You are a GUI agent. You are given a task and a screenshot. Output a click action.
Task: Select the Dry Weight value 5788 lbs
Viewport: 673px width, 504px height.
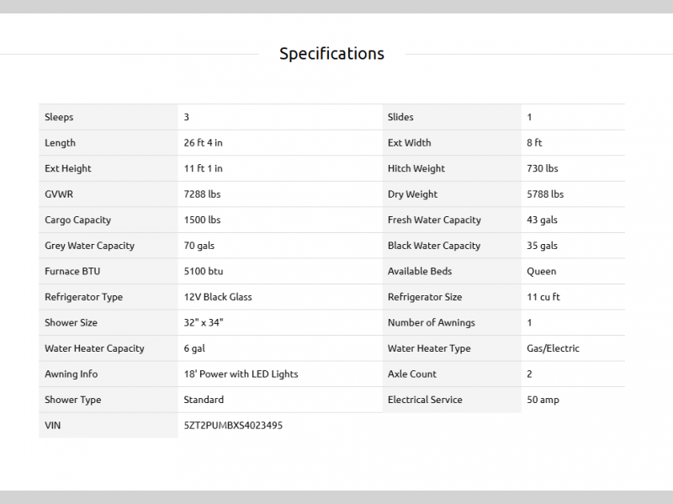[x=545, y=194]
